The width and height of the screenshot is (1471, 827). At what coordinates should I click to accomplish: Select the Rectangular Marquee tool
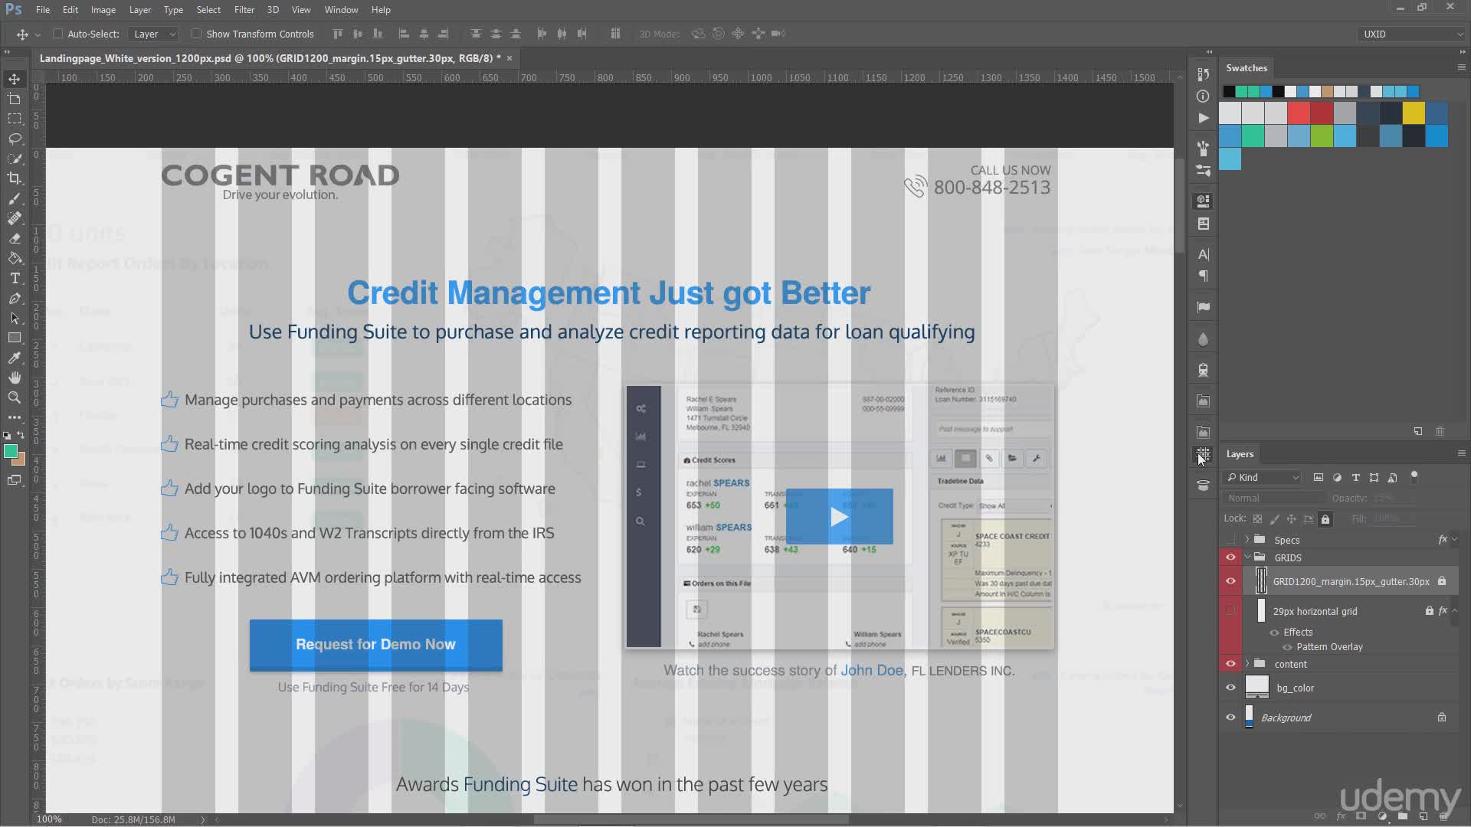(15, 119)
